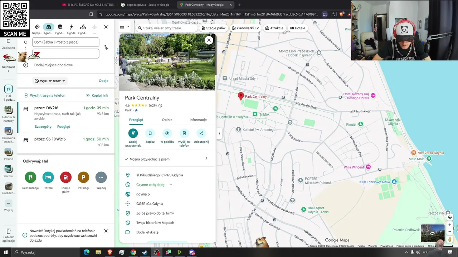Click W pobliżu nearby icon
The height and width of the screenshot is (257, 458).
click(x=167, y=133)
